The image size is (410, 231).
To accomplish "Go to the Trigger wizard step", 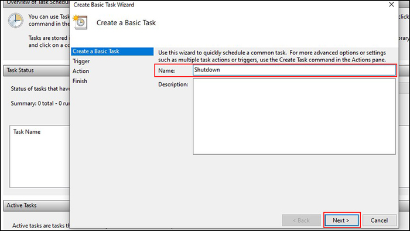I will (81, 61).
